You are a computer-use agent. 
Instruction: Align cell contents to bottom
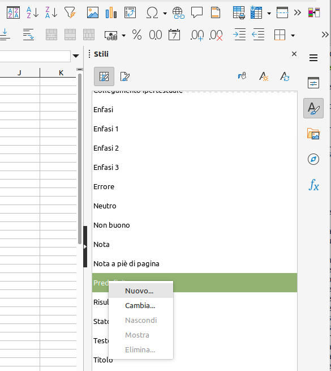[5, 35]
